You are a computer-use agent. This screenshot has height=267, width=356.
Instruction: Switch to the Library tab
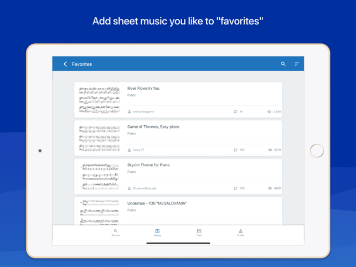[x=157, y=233]
